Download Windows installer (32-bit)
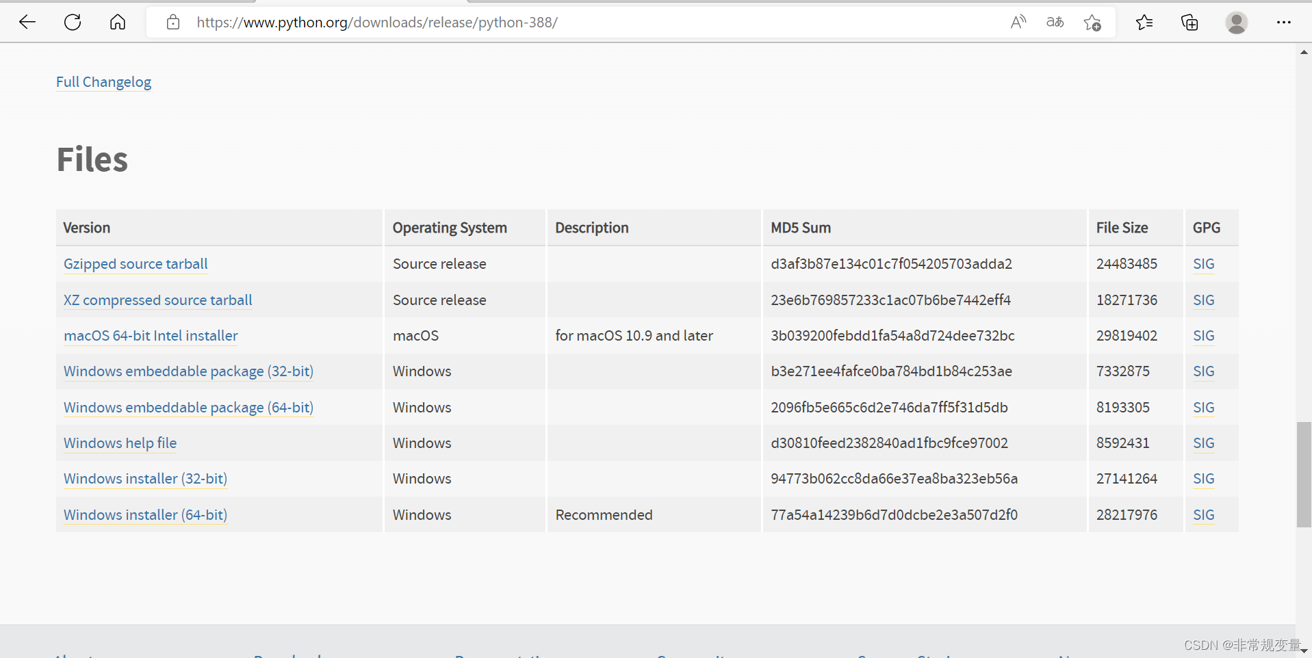Viewport: 1312px width, 658px height. [x=145, y=479]
